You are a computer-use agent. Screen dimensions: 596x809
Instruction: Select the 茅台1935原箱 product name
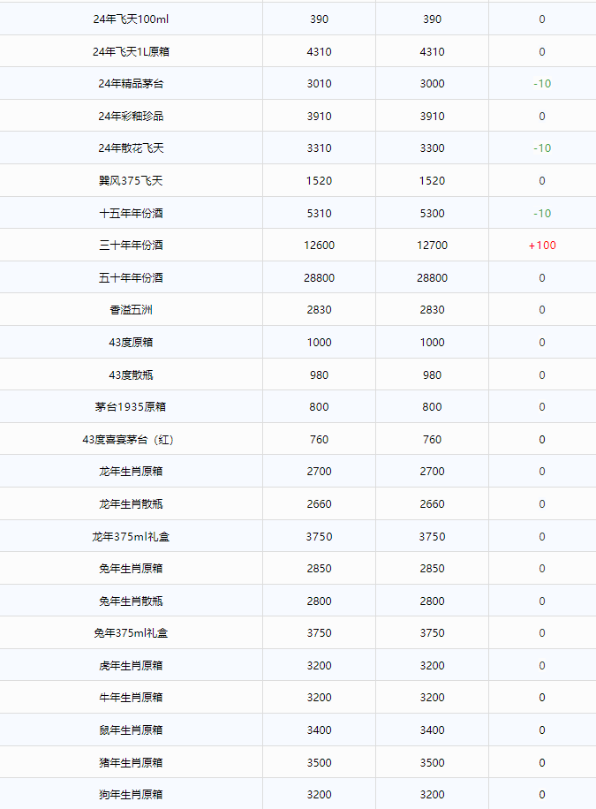click(131, 406)
